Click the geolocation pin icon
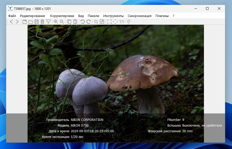The image size is (232, 149). tap(129, 22)
